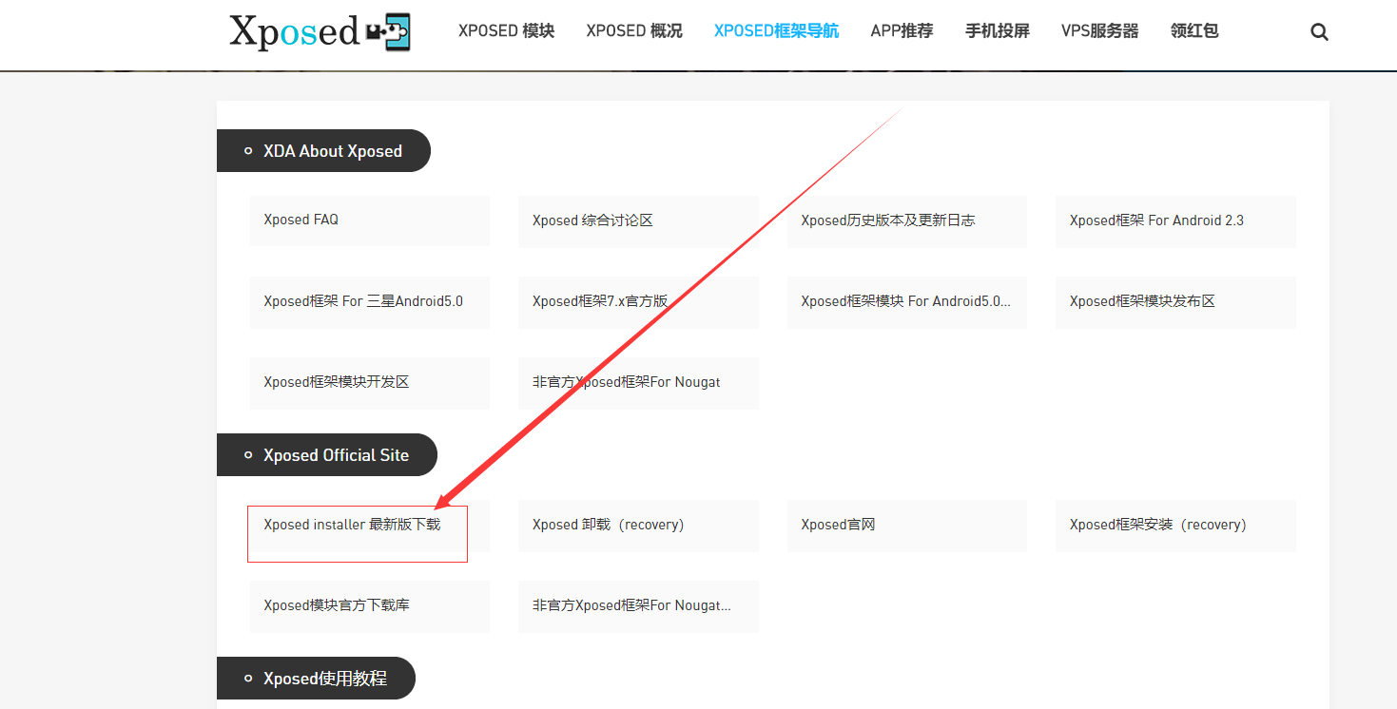Go to APP推荐 page

coord(902,31)
